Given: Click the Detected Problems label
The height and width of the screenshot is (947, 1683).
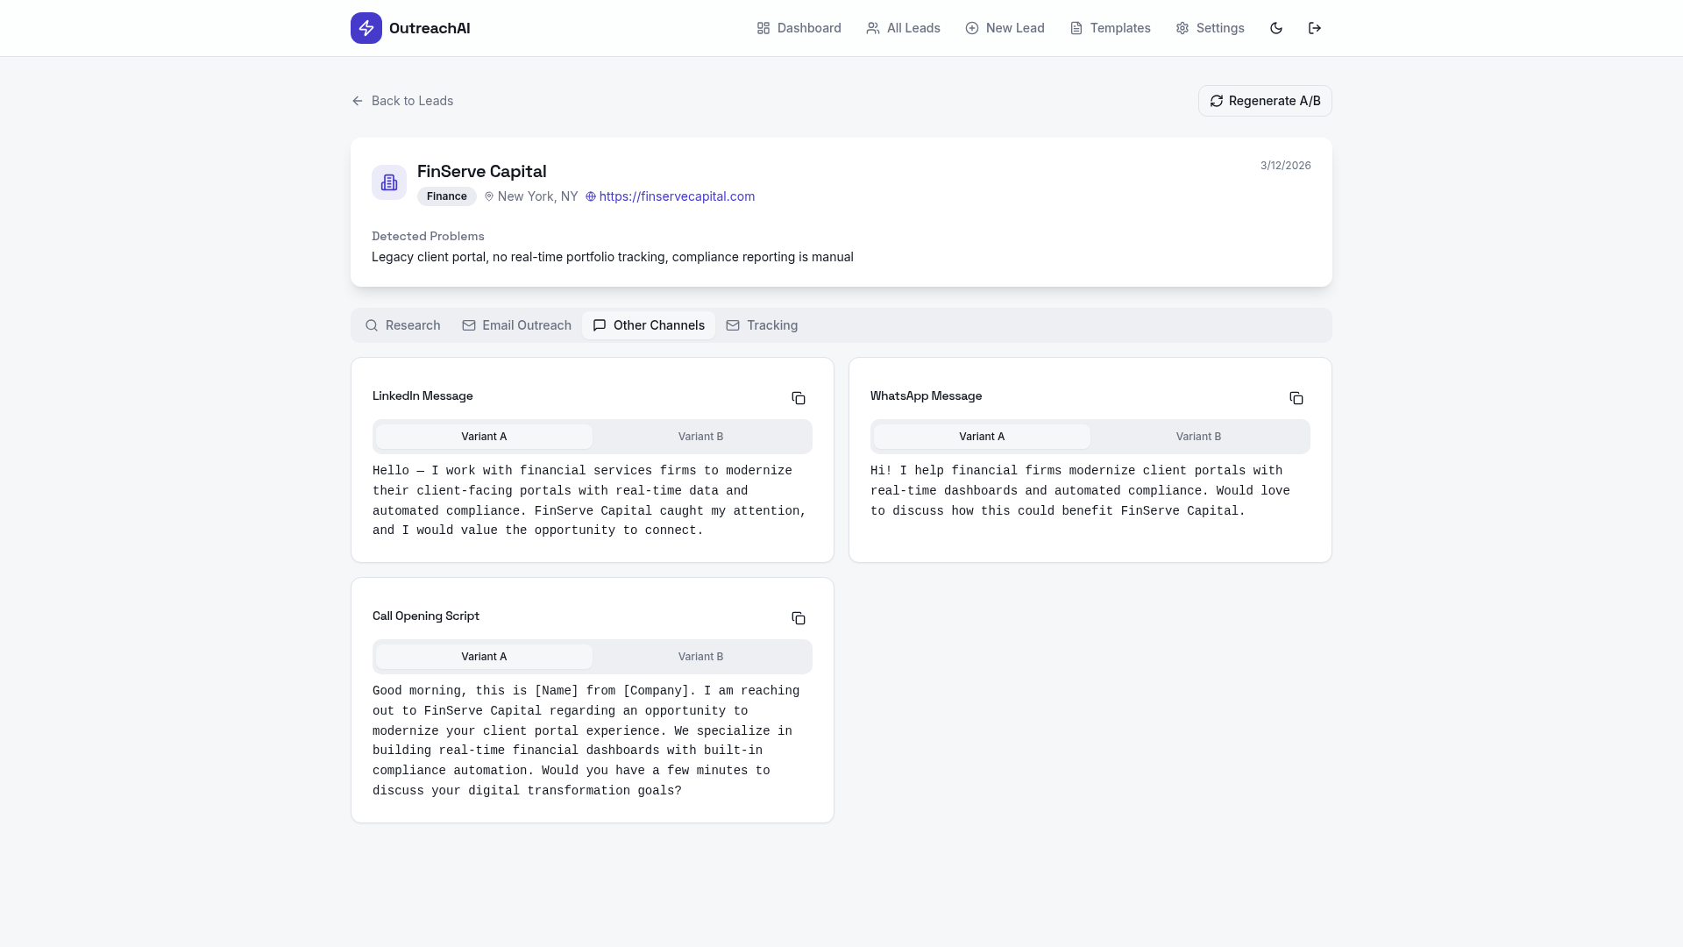Looking at the screenshot, I should [x=428, y=236].
